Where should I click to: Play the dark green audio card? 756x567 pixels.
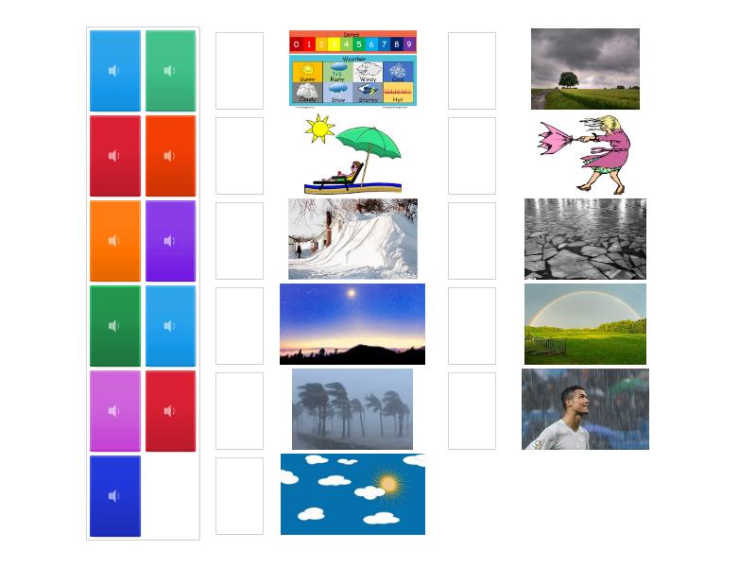point(114,326)
